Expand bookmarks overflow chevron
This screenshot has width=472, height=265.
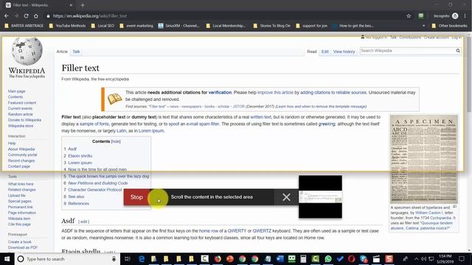tap(423, 26)
